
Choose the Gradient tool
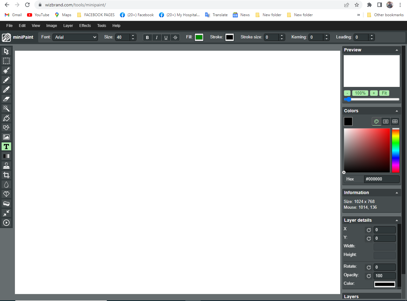(x=6, y=156)
